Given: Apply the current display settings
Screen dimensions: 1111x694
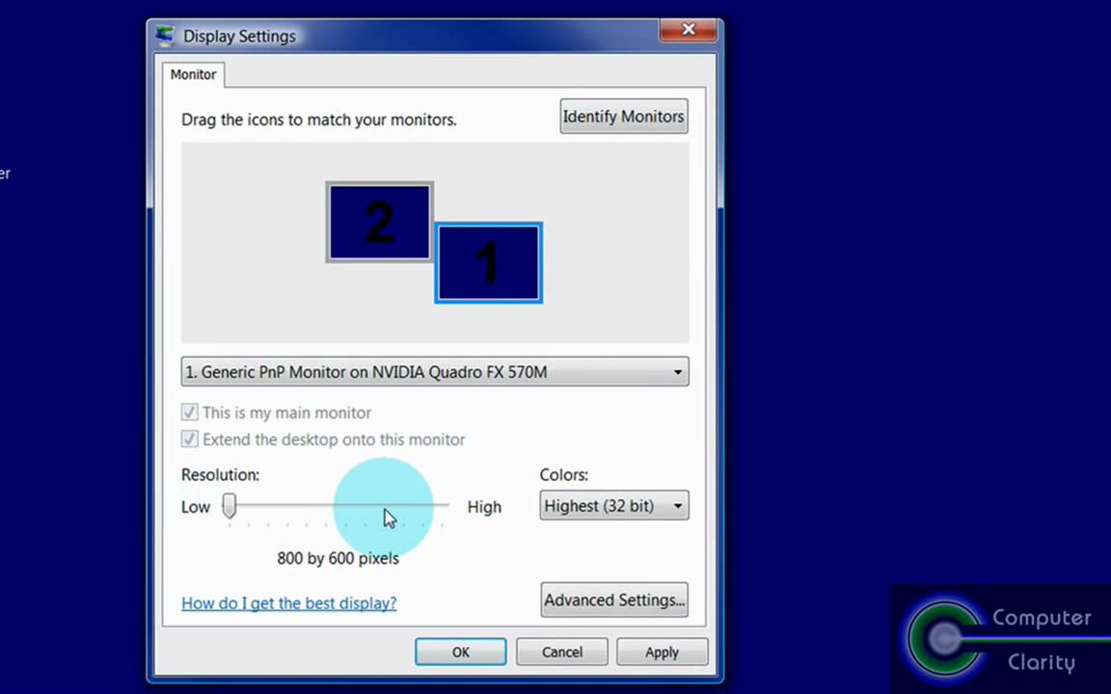Looking at the screenshot, I should 662,652.
